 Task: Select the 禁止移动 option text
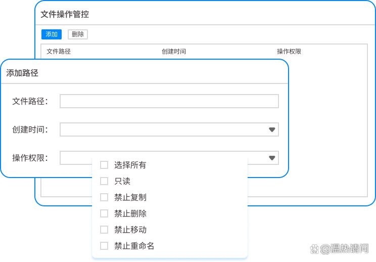point(130,230)
